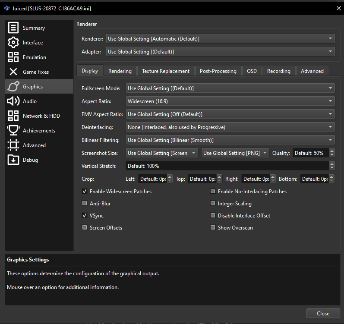
Task: Click the Quality input field
Action: pyautogui.click(x=311, y=153)
